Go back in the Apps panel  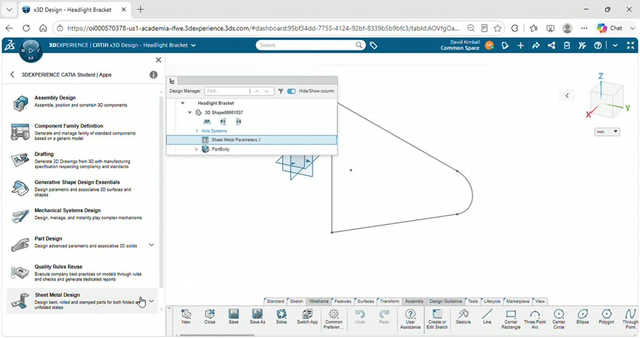(12, 75)
